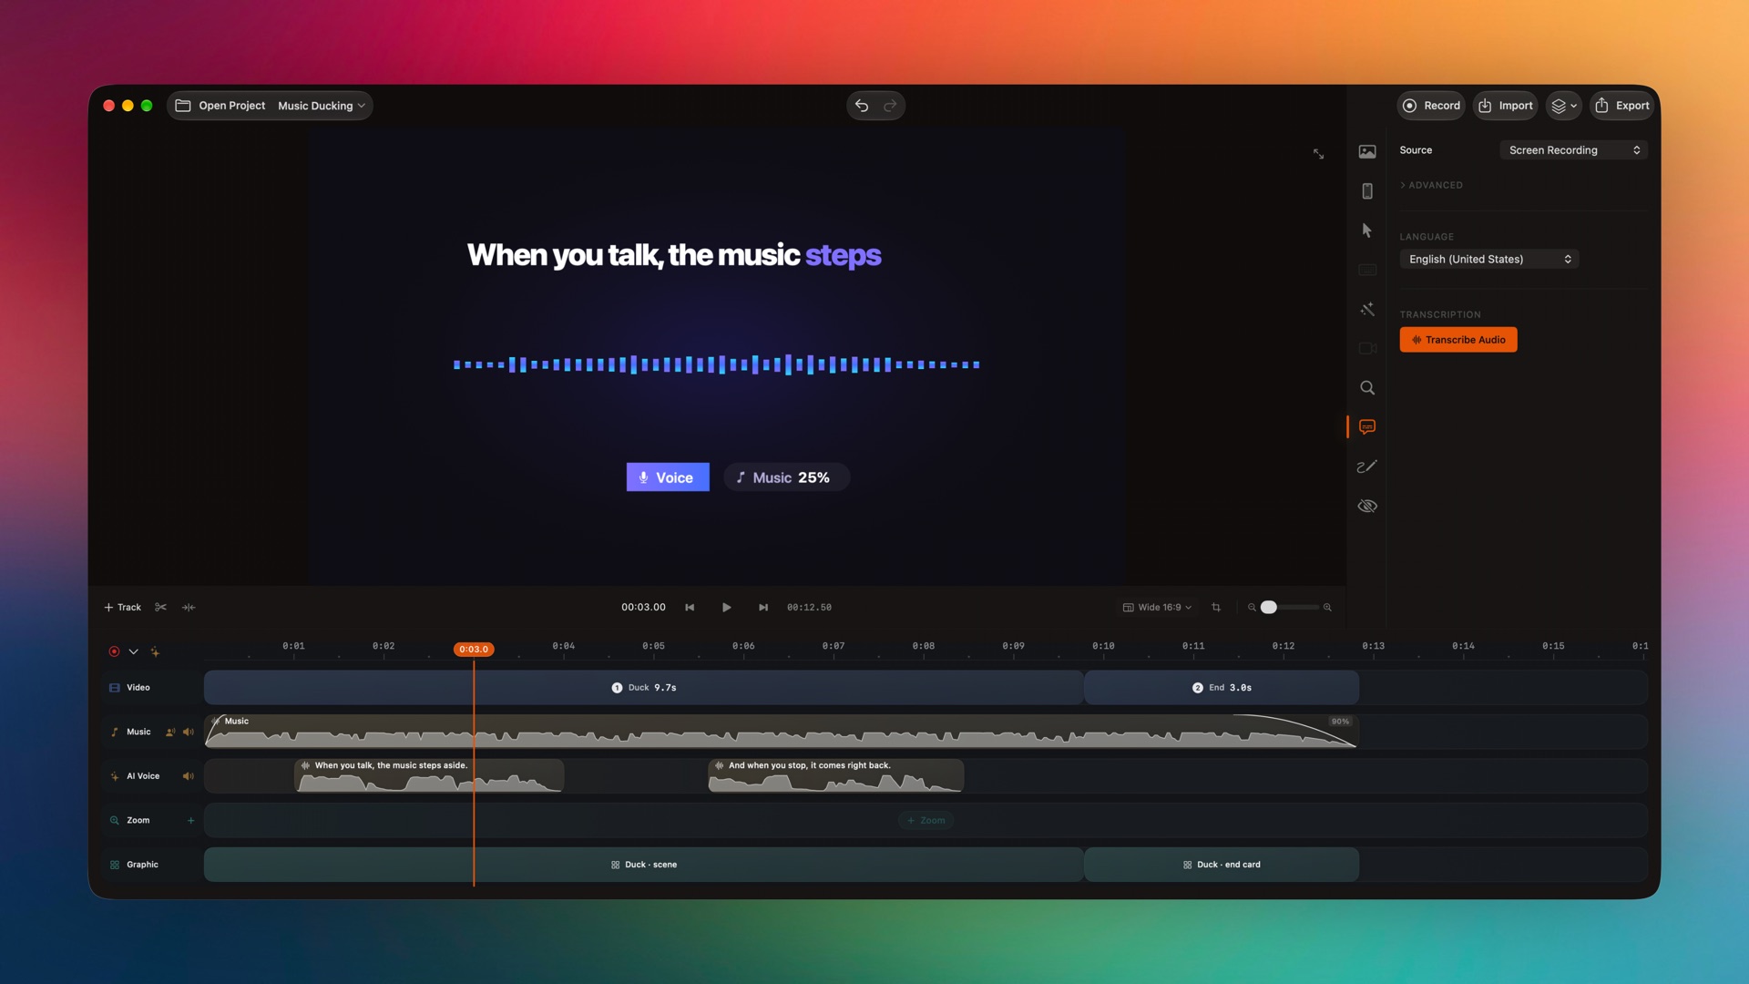
Task: Click the Export button
Action: 1622,106
